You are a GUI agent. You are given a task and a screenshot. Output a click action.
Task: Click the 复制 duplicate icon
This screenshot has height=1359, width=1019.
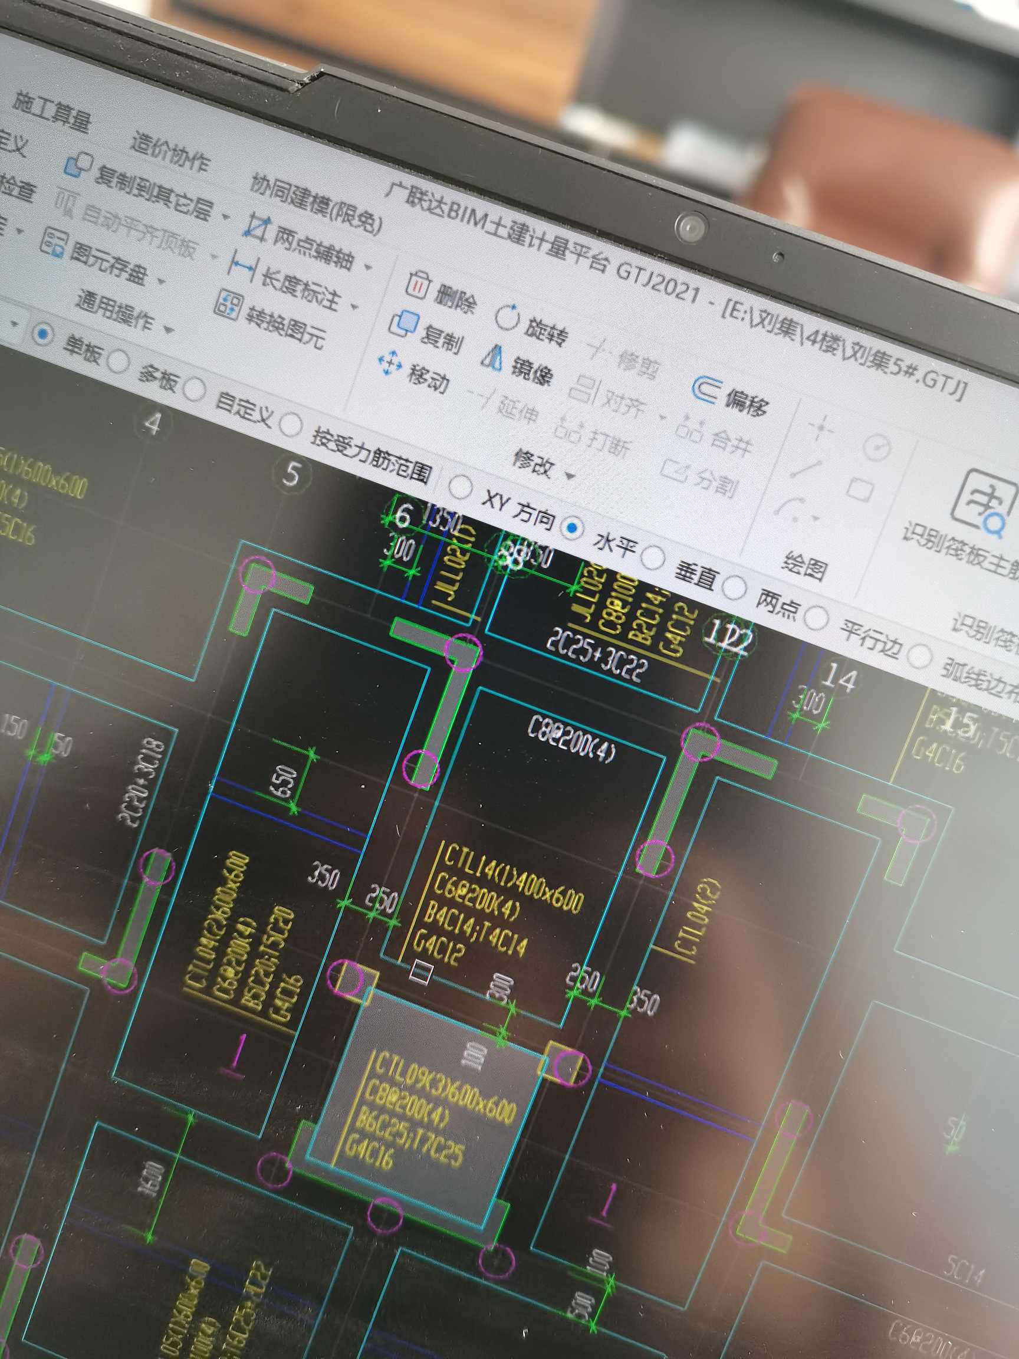coord(405,323)
